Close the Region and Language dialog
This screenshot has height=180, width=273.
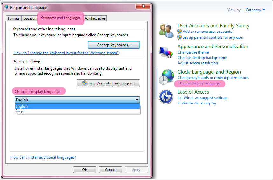click(143, 6)
